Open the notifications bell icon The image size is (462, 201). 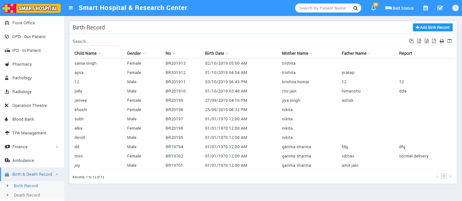(373, 8)
